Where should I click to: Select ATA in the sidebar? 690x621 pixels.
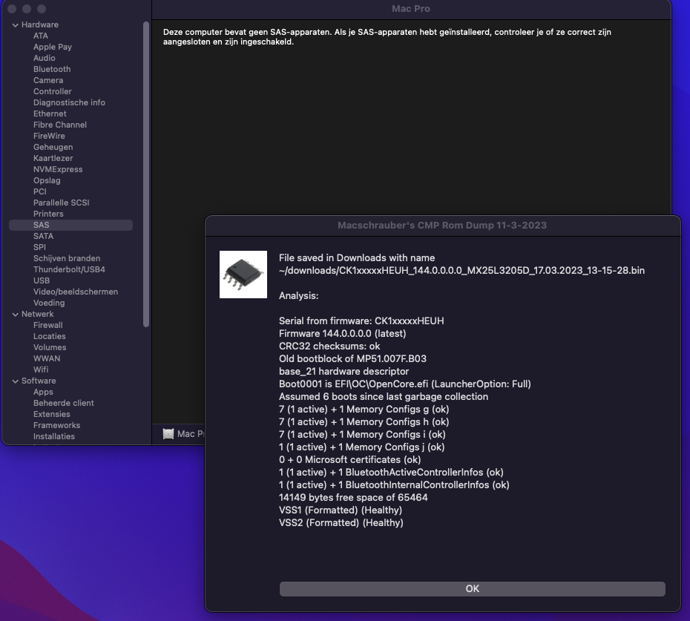point(41,36)
